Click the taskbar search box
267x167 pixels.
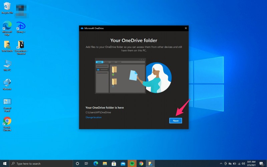[41, 164]
